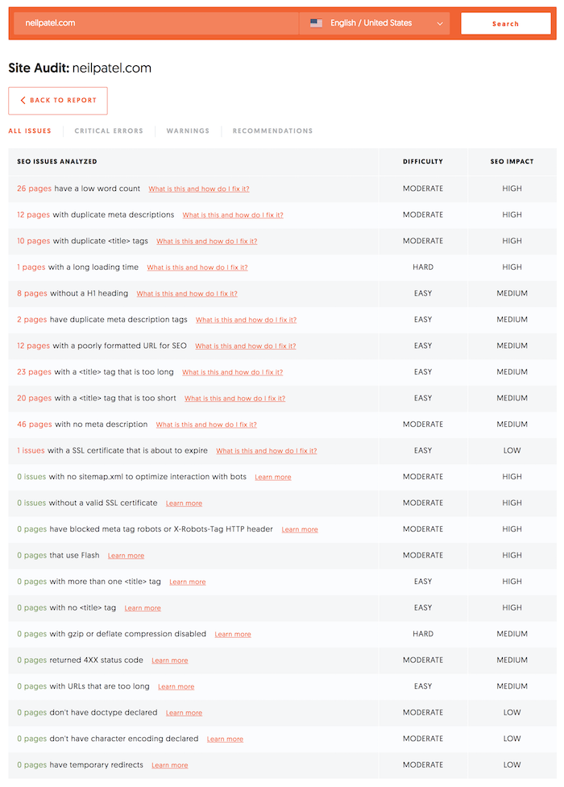Click Learn more for more than one title tag
Screen dimensions: 564x787
point(188,582)
